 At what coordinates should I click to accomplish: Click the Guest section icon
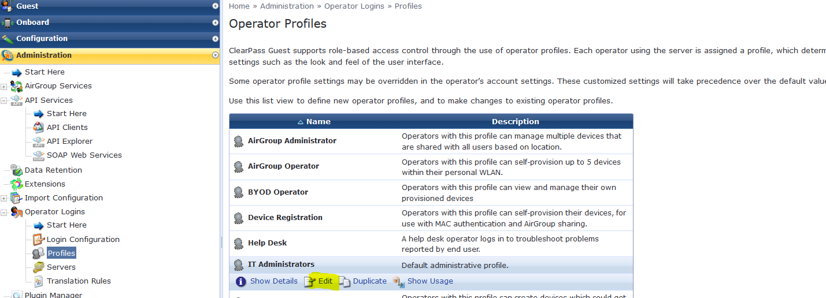coord(7,6)
